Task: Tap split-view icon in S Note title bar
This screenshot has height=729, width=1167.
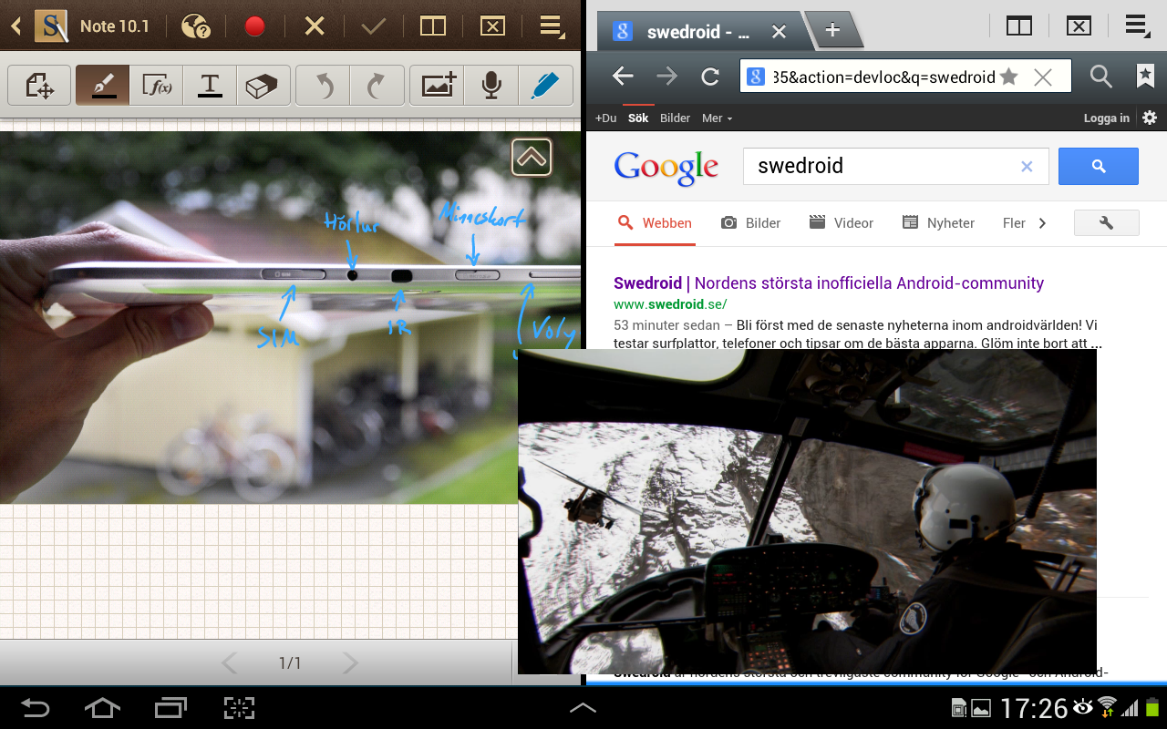Action: (x=433, y=26)
